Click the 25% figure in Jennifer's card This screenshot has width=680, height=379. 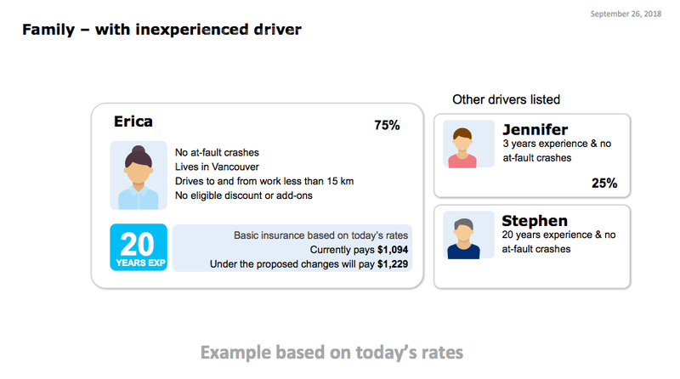pyautogui.click(x=604, y=183)
